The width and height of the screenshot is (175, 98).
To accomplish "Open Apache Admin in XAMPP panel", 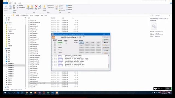I will coord(87,43).
